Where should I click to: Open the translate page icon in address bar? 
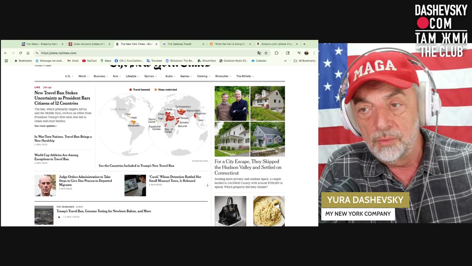[259, 53]
